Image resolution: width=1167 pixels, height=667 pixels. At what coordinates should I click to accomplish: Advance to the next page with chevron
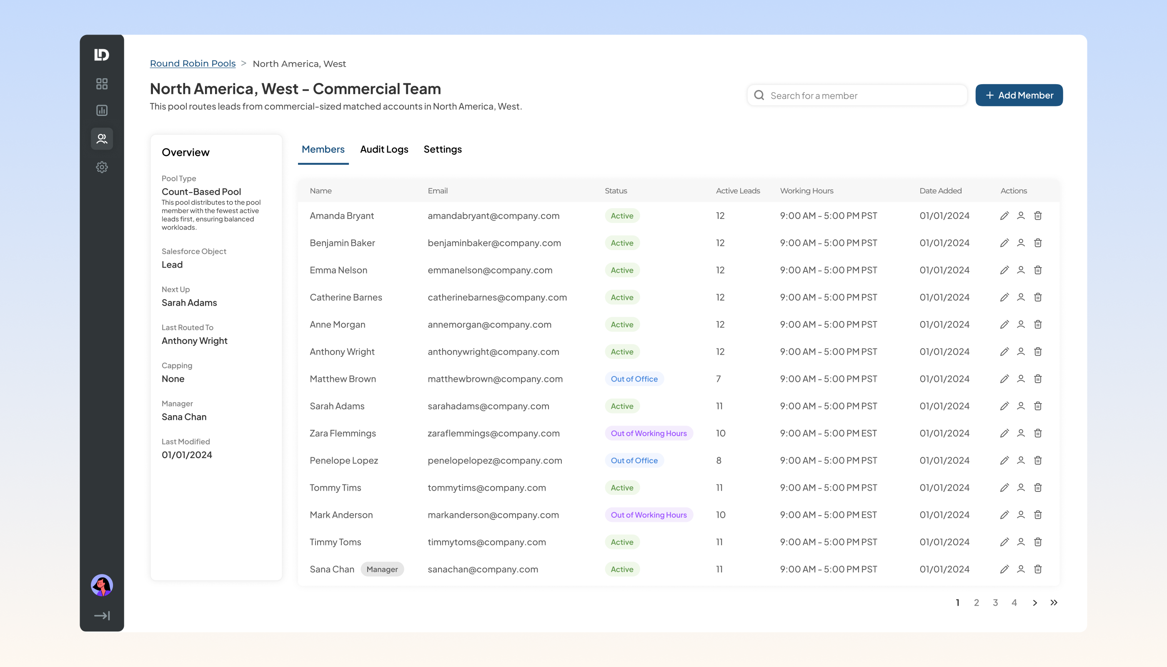click(x=1035, y=602)
